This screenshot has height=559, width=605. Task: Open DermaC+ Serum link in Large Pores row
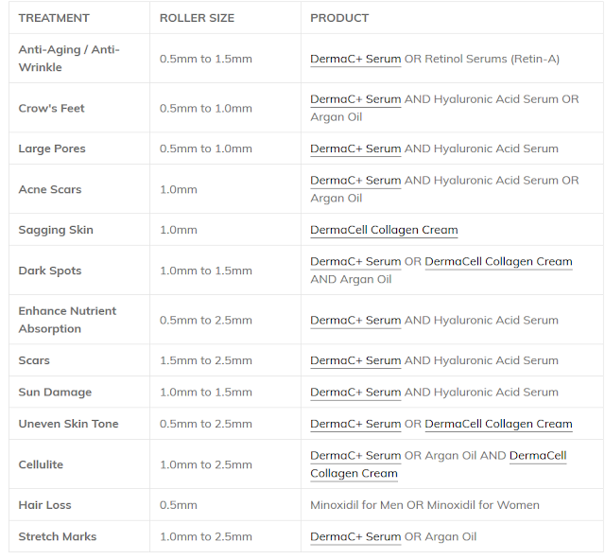coord(355,148)
